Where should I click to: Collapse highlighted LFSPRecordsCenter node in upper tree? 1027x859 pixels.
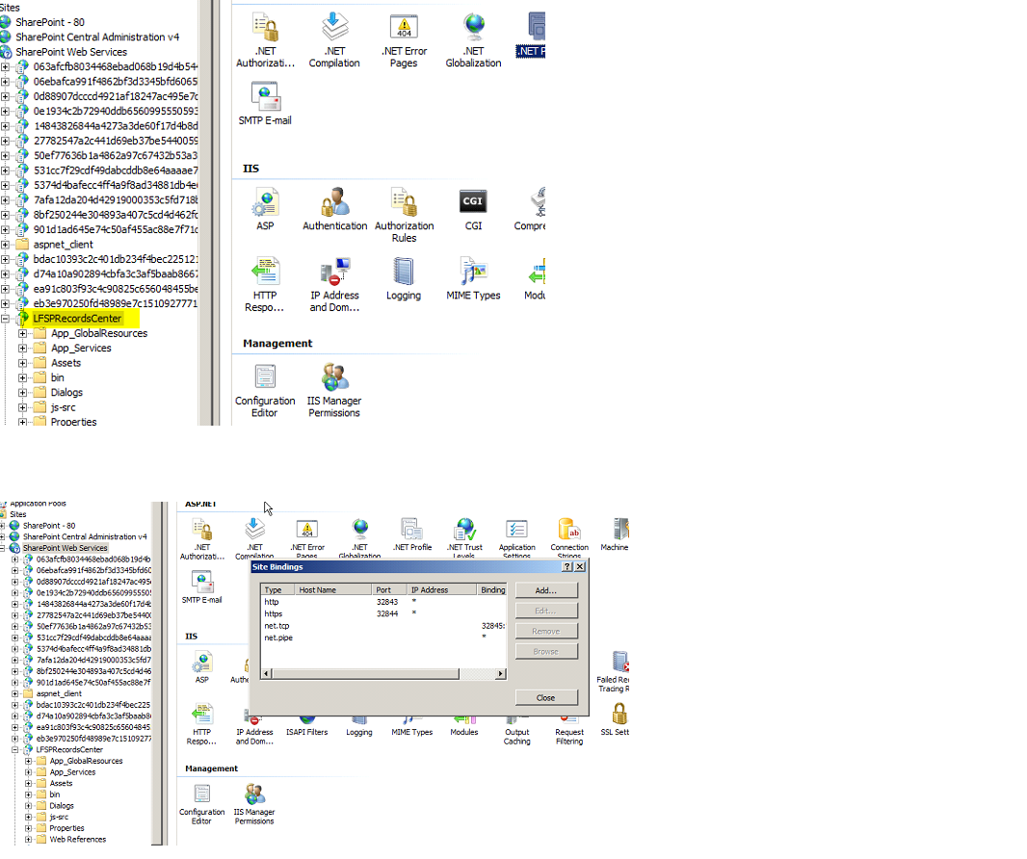(x=5, y=319)
